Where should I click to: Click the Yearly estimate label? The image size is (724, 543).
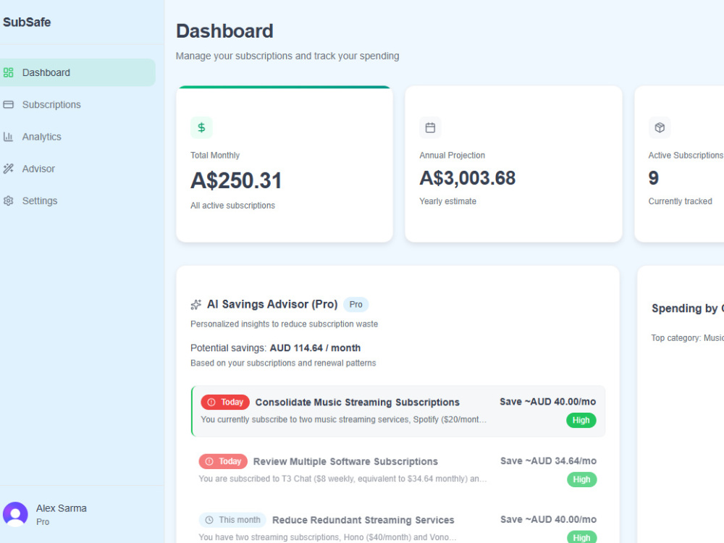[x=448, y=201]
